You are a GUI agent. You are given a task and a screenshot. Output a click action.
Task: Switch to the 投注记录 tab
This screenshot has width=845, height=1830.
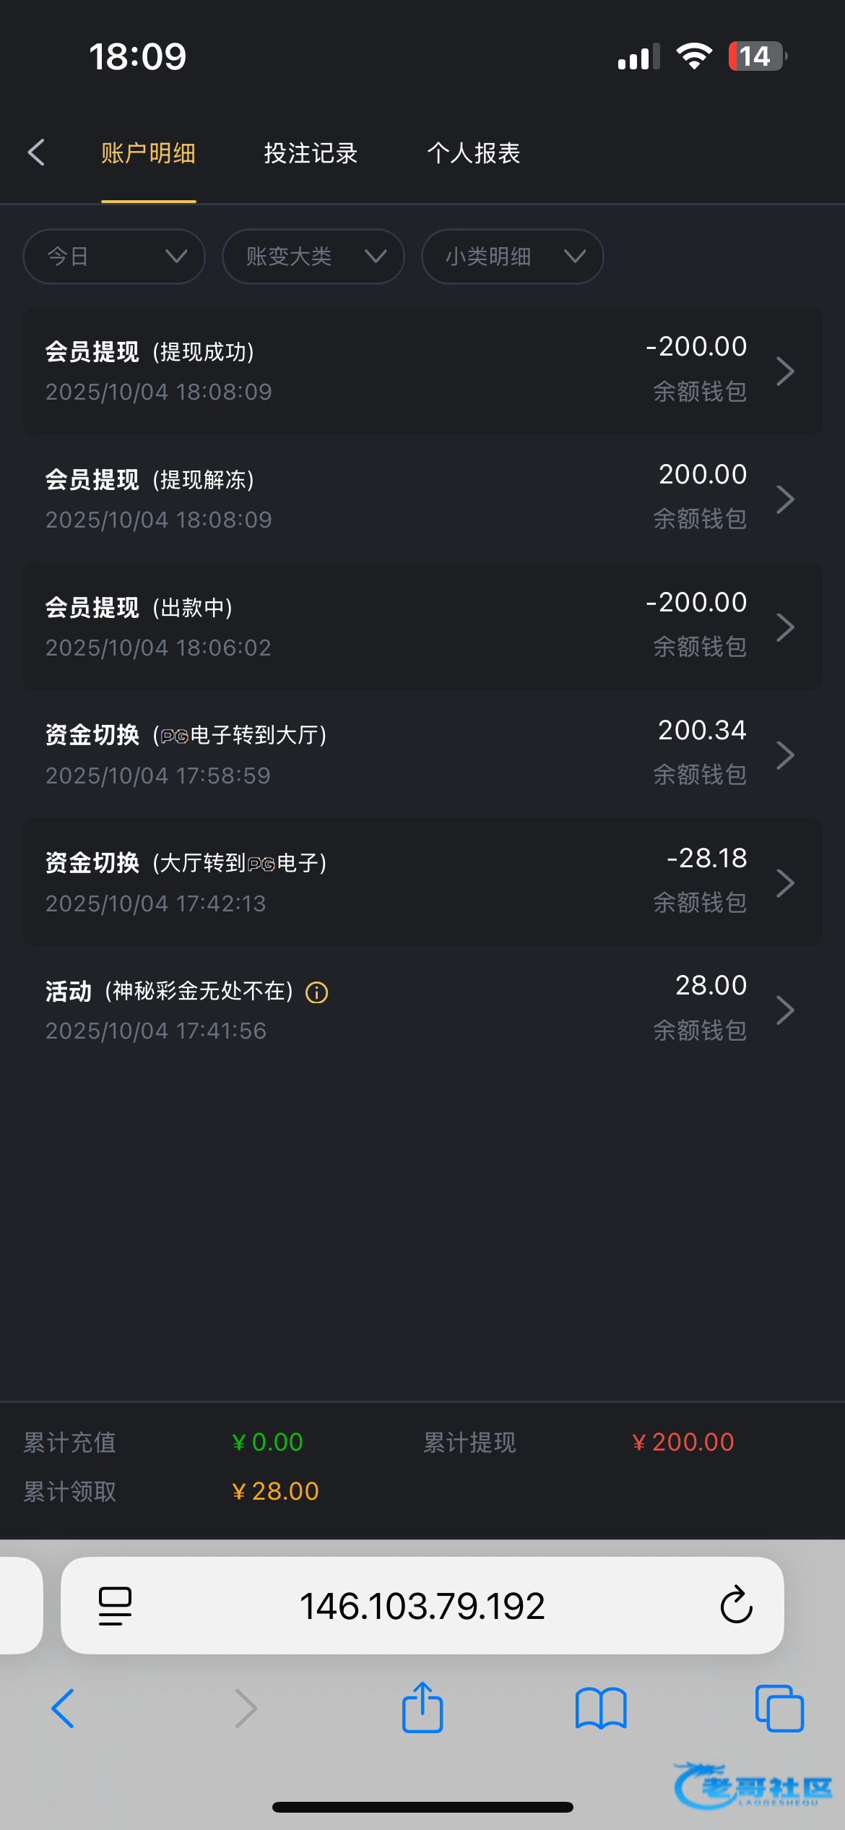coord(311,153)
